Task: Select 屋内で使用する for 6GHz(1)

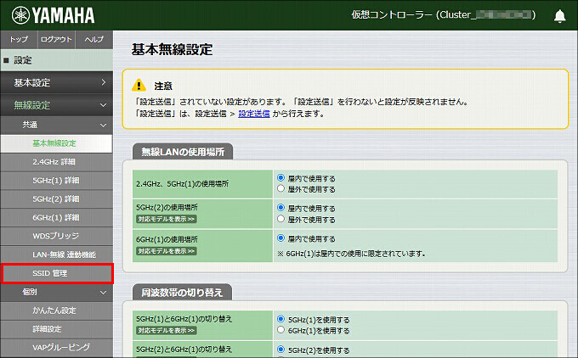Action: click(280, 238)
